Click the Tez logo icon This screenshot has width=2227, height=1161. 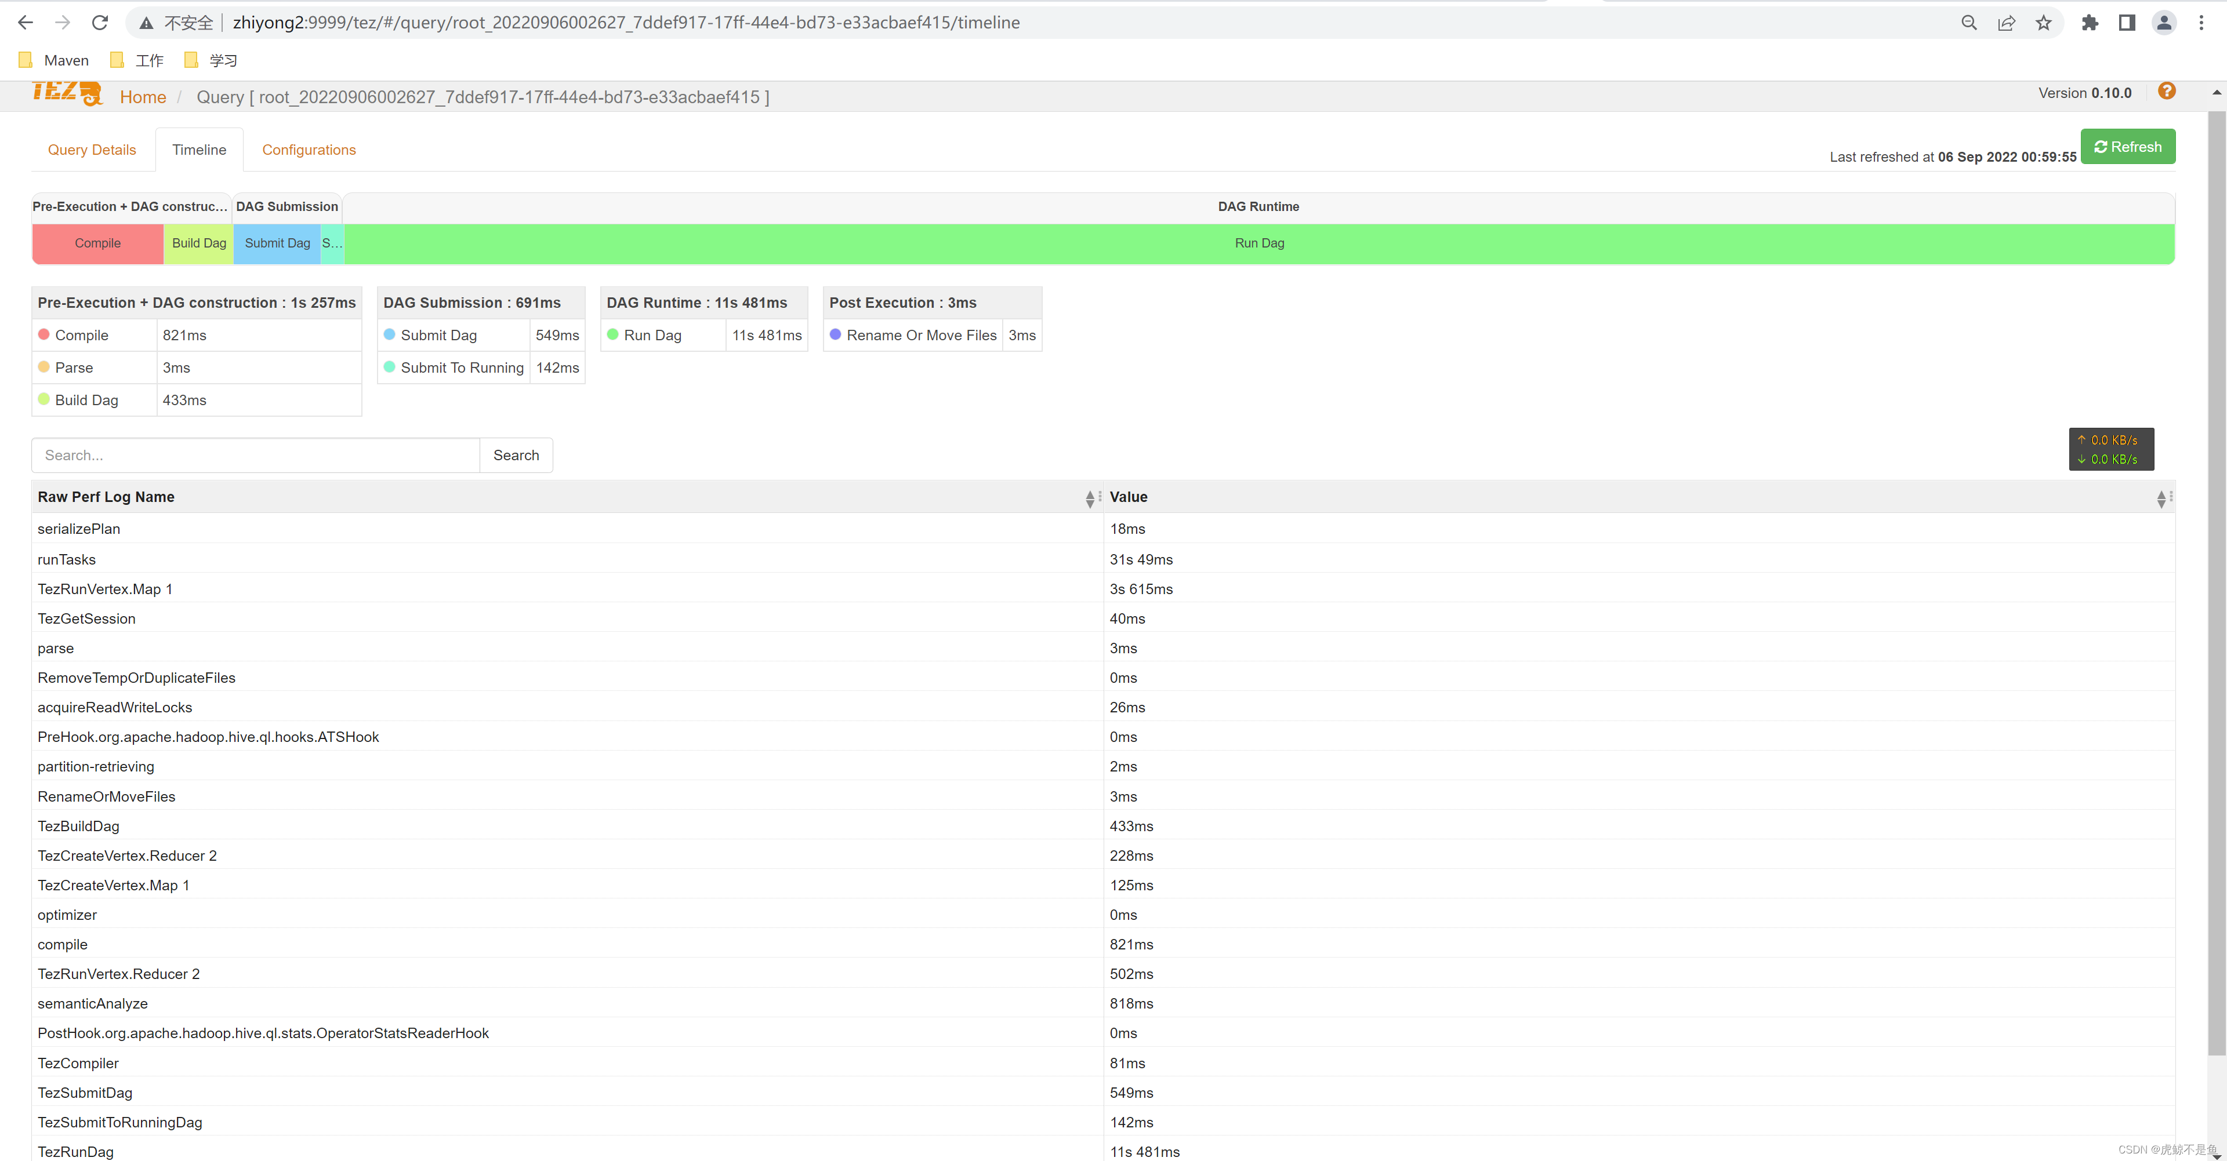[x=67, y=93]
